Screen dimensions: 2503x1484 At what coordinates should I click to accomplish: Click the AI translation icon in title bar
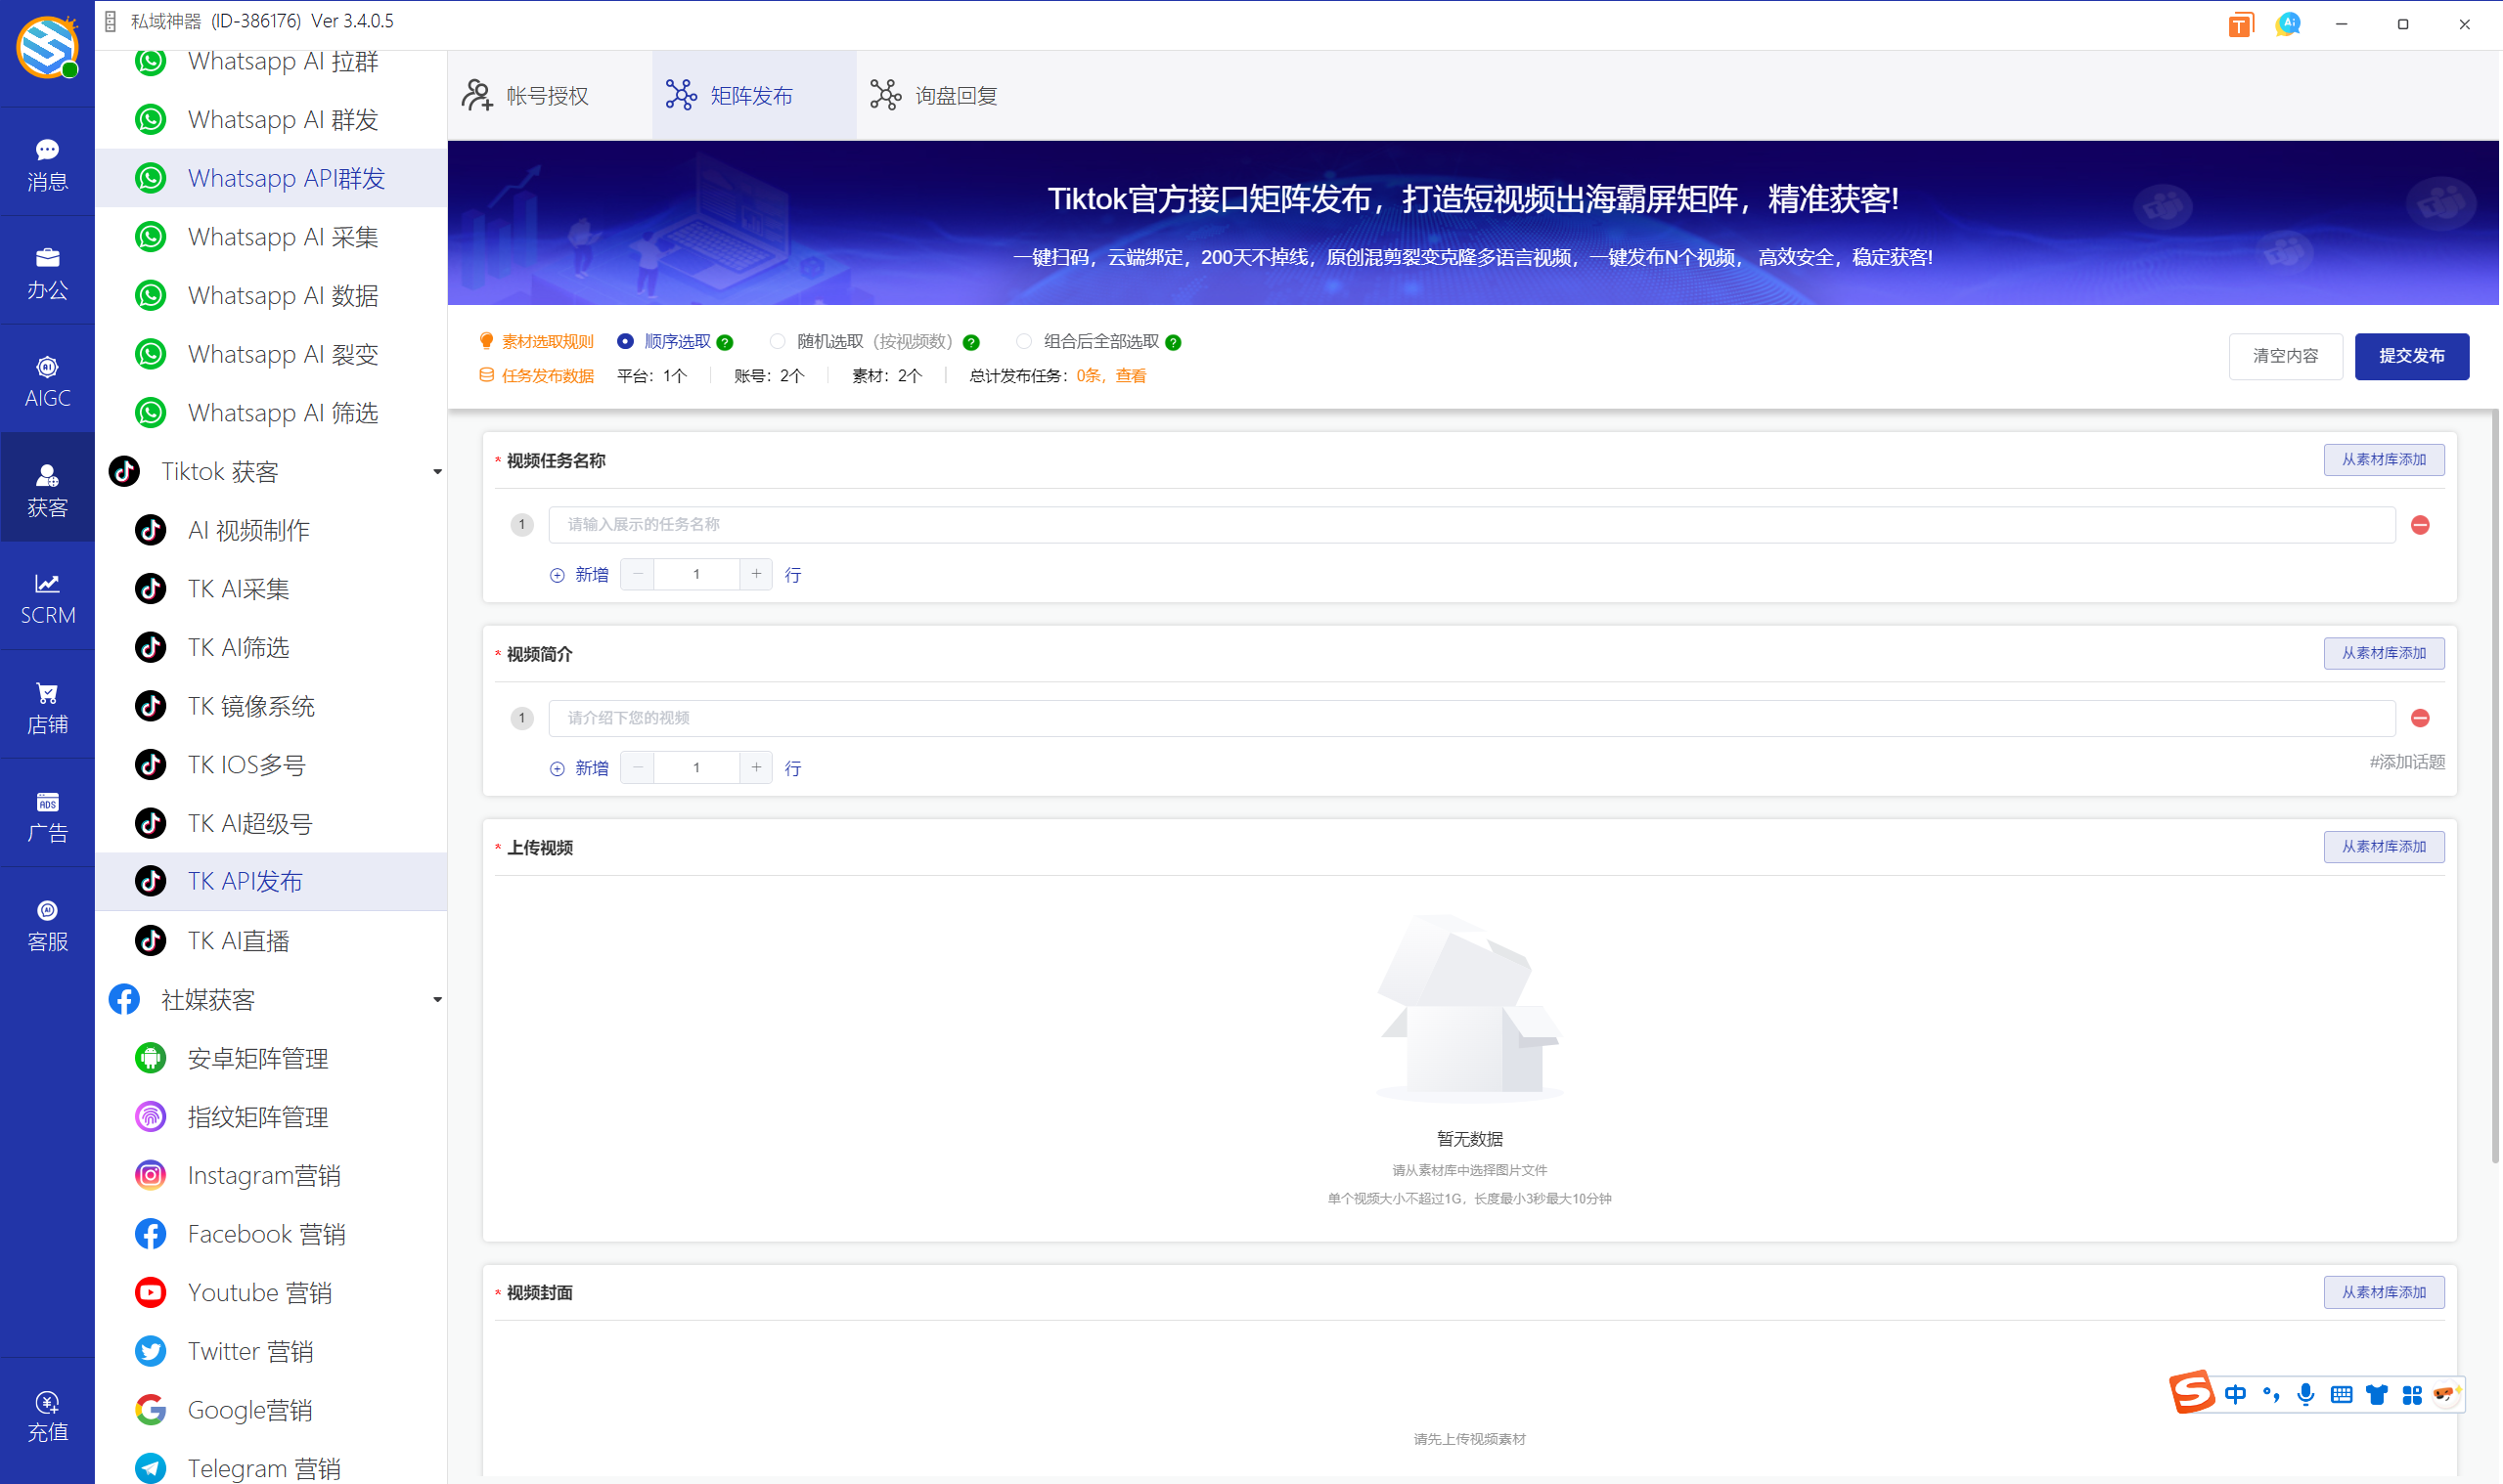tap(2288, 23)
